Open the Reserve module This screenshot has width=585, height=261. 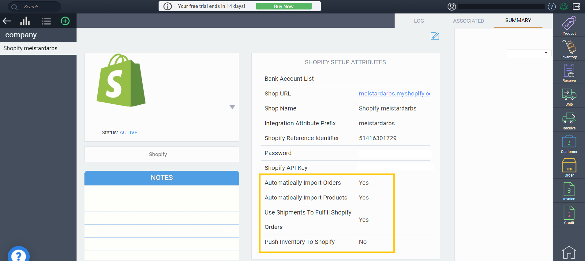[569, 73]
